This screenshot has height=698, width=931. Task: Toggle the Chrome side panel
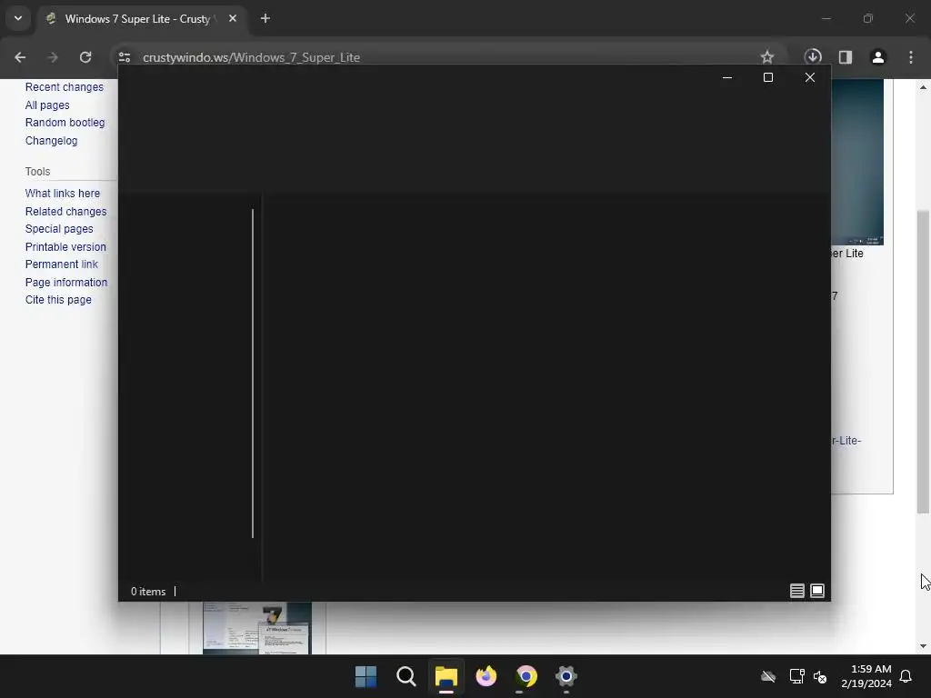pyautogui.click(x=846, y=57)
